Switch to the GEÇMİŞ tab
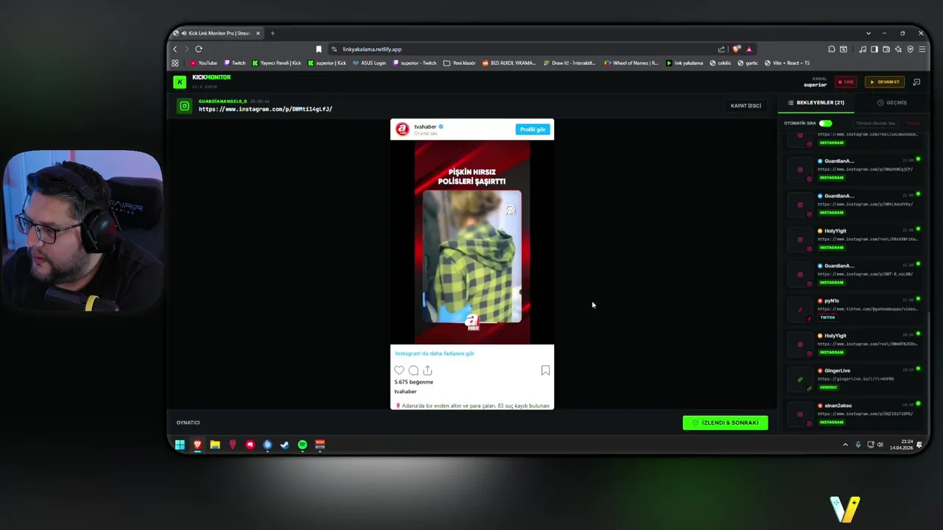The height and width of the screenshot is (530, 943). 892,103
